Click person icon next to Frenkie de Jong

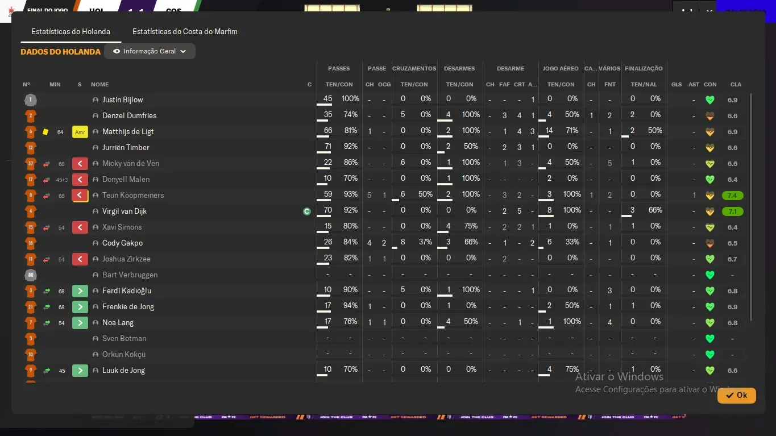96,307
